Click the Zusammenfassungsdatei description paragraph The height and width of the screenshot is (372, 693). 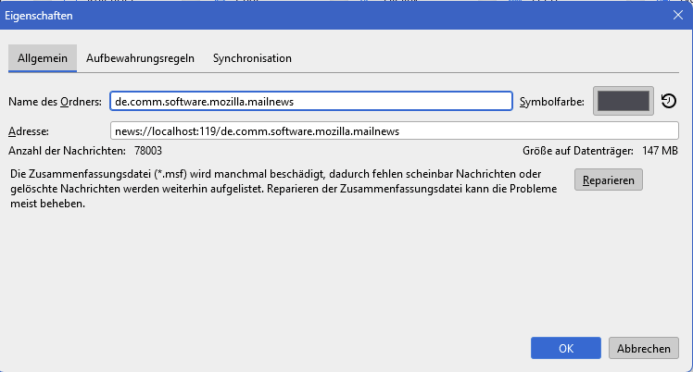pos(278,188)
